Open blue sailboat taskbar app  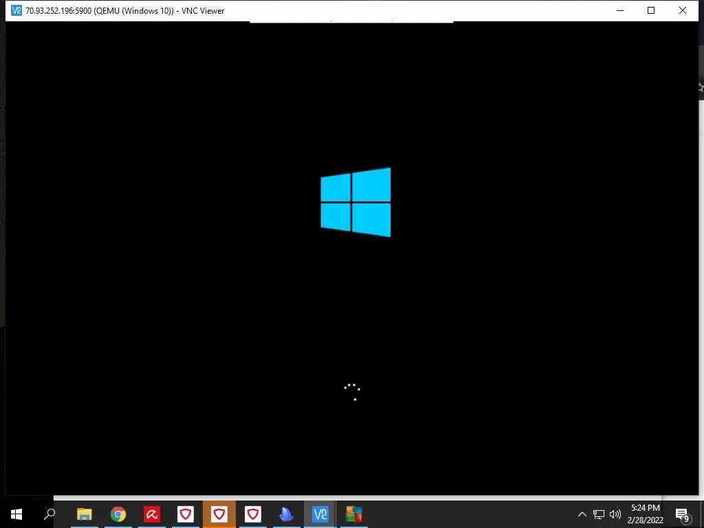[287, 514]
